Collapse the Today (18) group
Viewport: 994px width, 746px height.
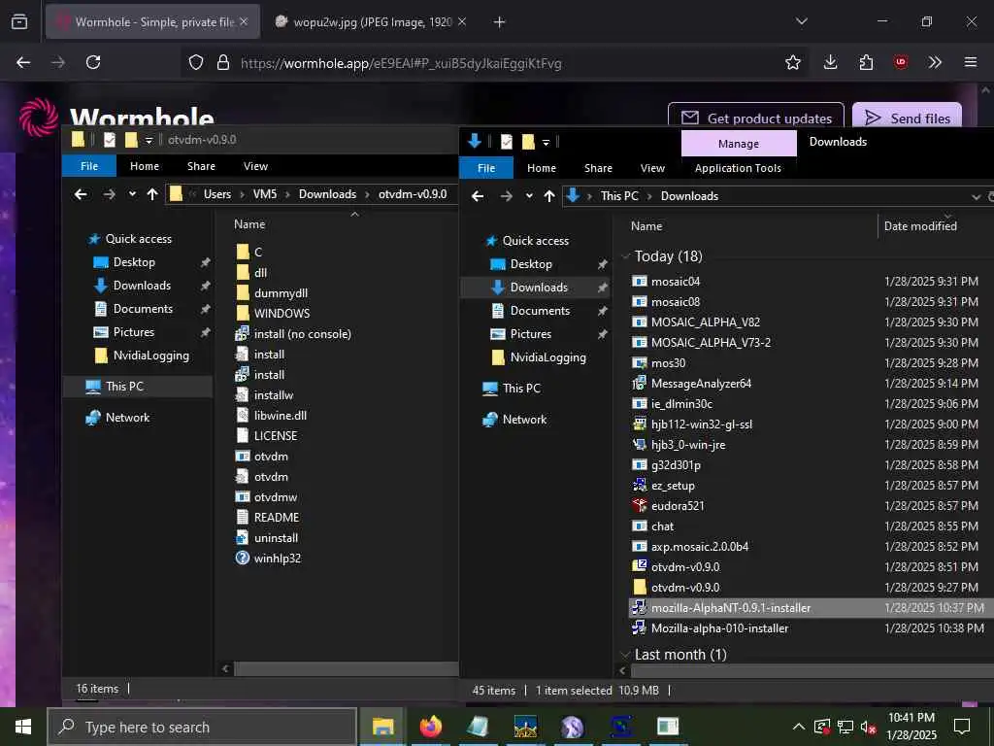point(626,256)
